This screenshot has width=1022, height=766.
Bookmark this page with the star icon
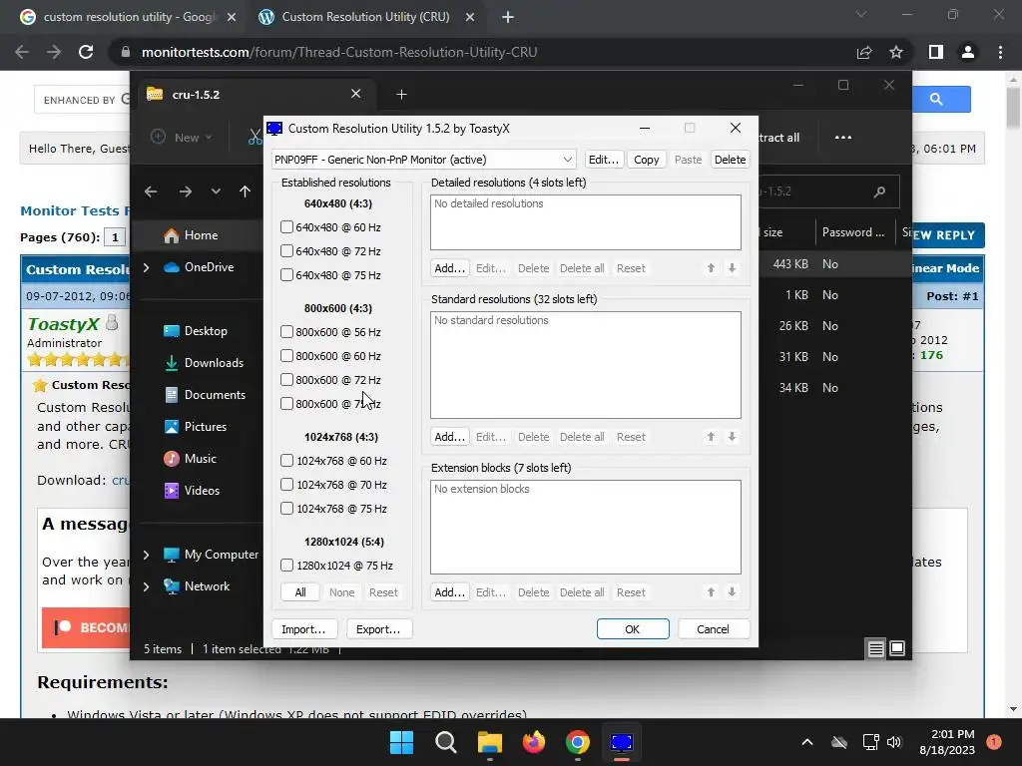tap(896, 52)
